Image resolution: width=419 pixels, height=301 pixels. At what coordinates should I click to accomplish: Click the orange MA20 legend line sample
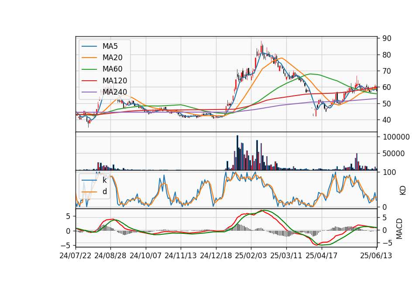click(89, 58)
